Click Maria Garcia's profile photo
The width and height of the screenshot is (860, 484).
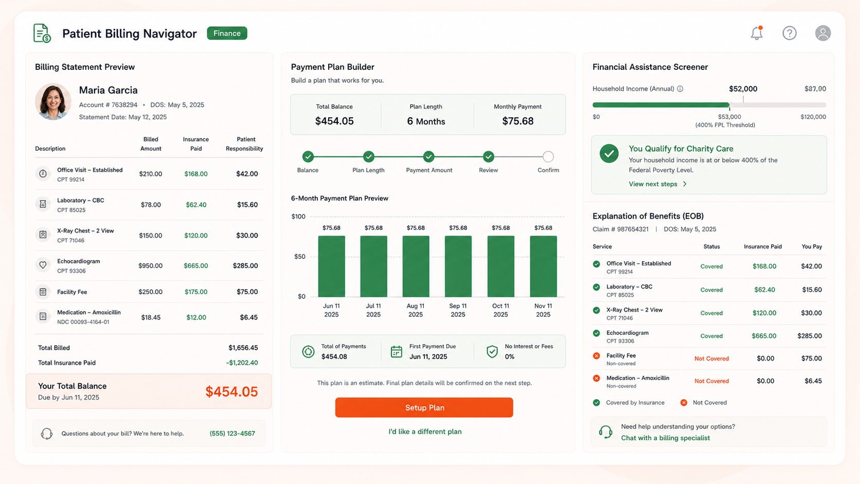(53, 102)
